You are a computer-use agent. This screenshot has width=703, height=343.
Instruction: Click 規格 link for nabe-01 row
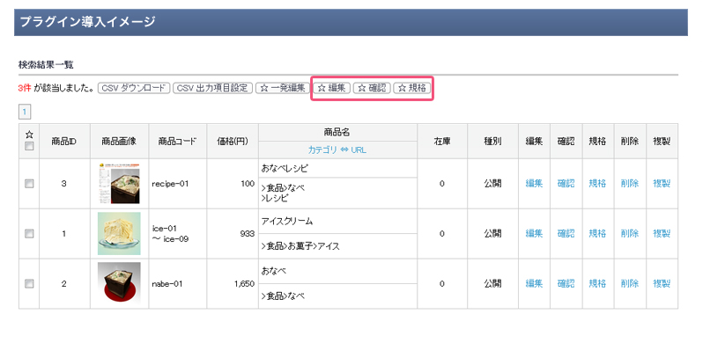(x=597, y=283)
